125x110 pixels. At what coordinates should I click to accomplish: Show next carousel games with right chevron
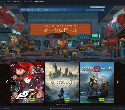tap(118, 82)
